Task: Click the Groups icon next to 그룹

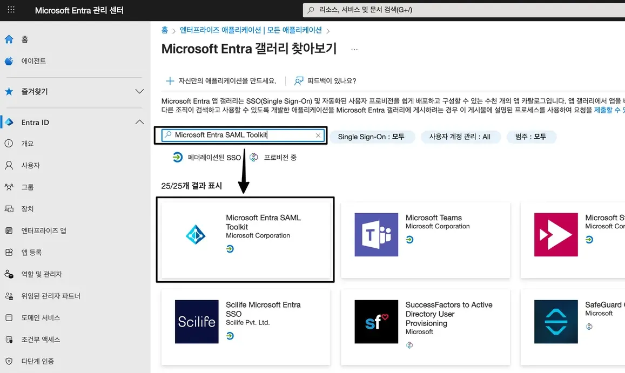Action: click(x=9, y=187)
